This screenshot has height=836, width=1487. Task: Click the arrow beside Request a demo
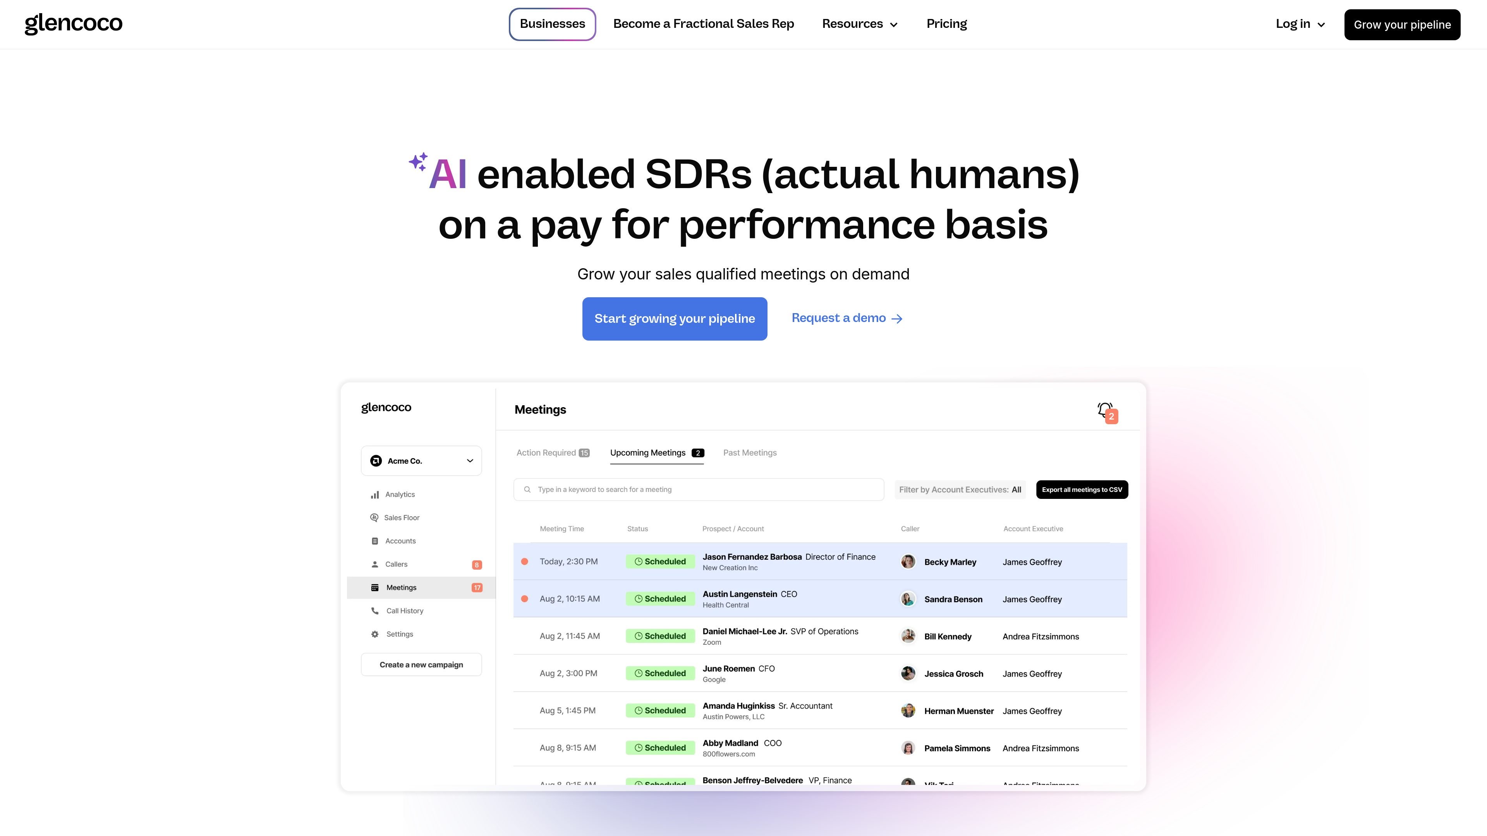click(897, 319)
